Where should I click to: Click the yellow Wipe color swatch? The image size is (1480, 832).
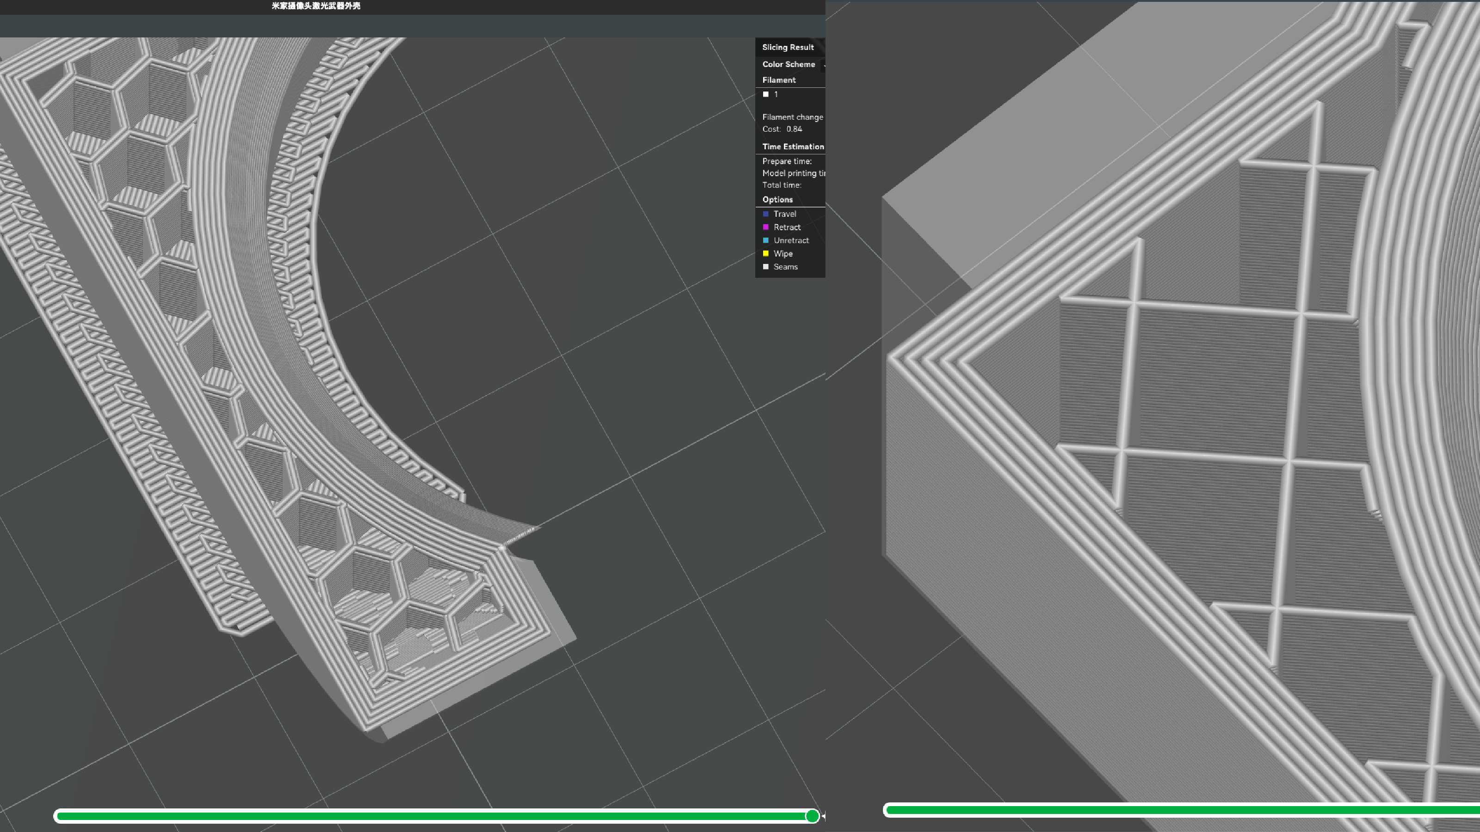coord(765,253)
